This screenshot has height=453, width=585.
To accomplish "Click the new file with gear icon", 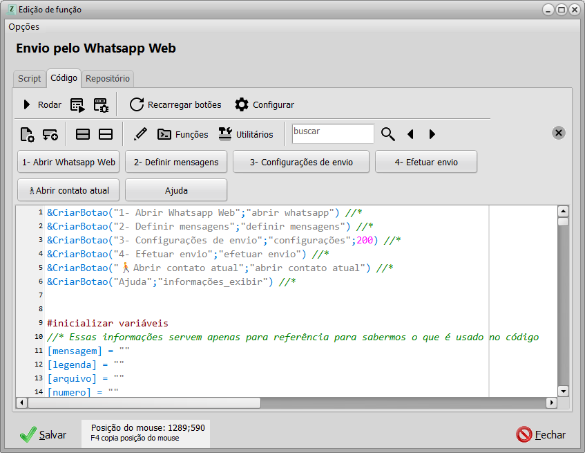I will [27, 134].
